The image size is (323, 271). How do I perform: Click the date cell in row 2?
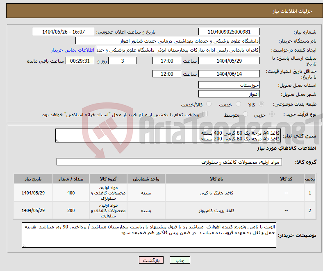coord(33,210)
